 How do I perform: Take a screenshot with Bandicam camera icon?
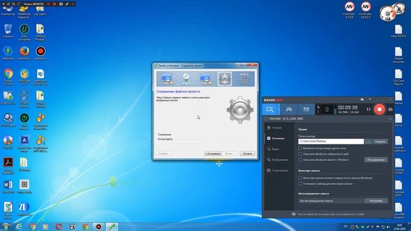[390, 110]
